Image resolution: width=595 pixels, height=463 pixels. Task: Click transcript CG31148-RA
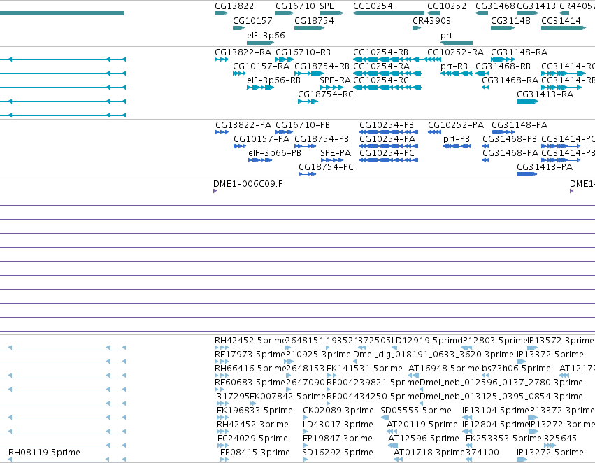[503, 59]
